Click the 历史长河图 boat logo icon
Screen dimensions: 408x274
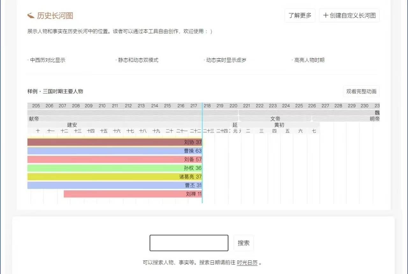coord(31,15)
